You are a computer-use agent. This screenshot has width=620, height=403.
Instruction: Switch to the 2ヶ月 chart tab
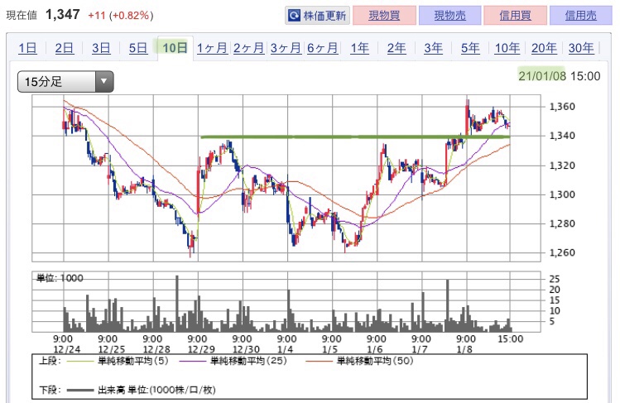[248, 48]
